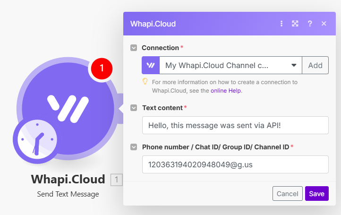Open the three-dot options menu in dialog header
The width and height of the screenshot is (341, 215).
point(281,24)
